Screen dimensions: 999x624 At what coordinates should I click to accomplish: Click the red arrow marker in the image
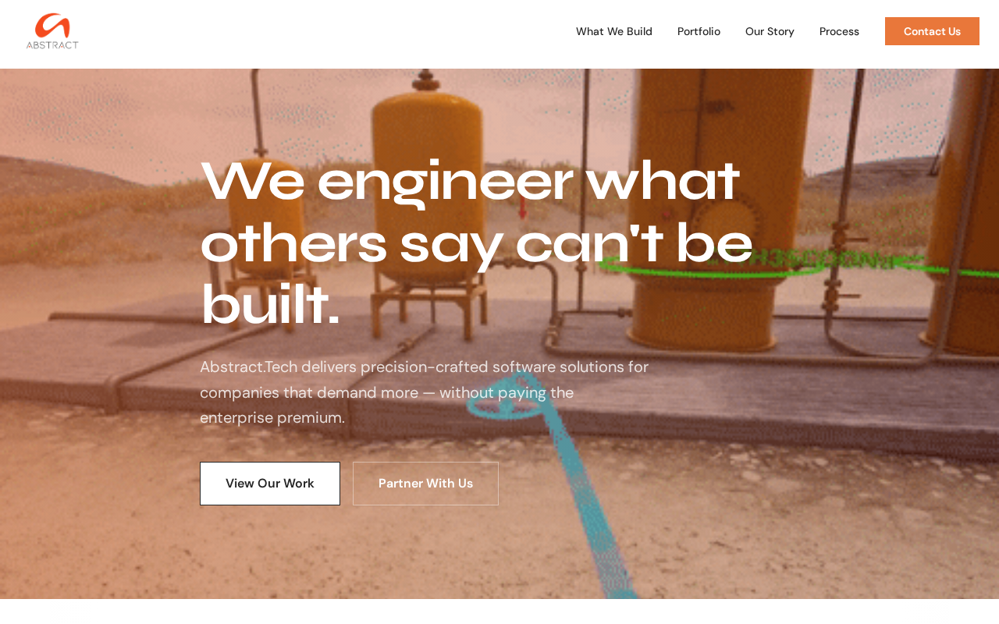522,207
